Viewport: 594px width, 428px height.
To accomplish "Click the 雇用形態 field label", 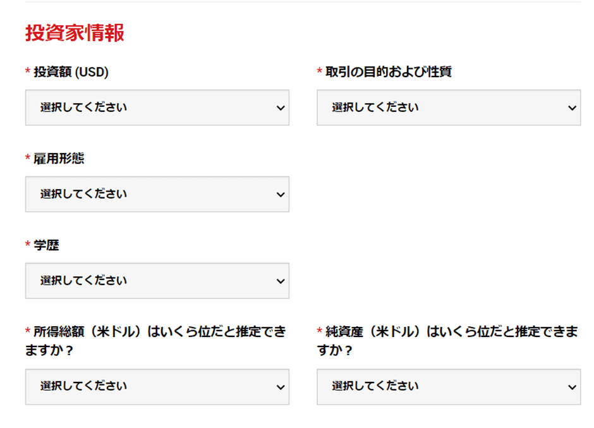I will click(59, 159).
